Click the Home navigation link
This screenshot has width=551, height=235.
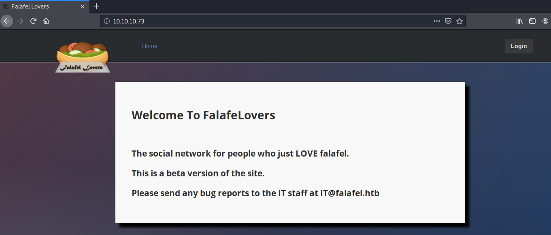pos(149,46)
